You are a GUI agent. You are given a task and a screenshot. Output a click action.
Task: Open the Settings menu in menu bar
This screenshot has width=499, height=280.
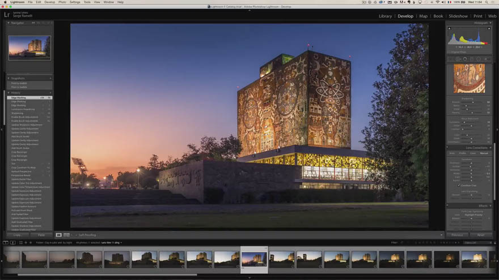[x=75, y=2]
